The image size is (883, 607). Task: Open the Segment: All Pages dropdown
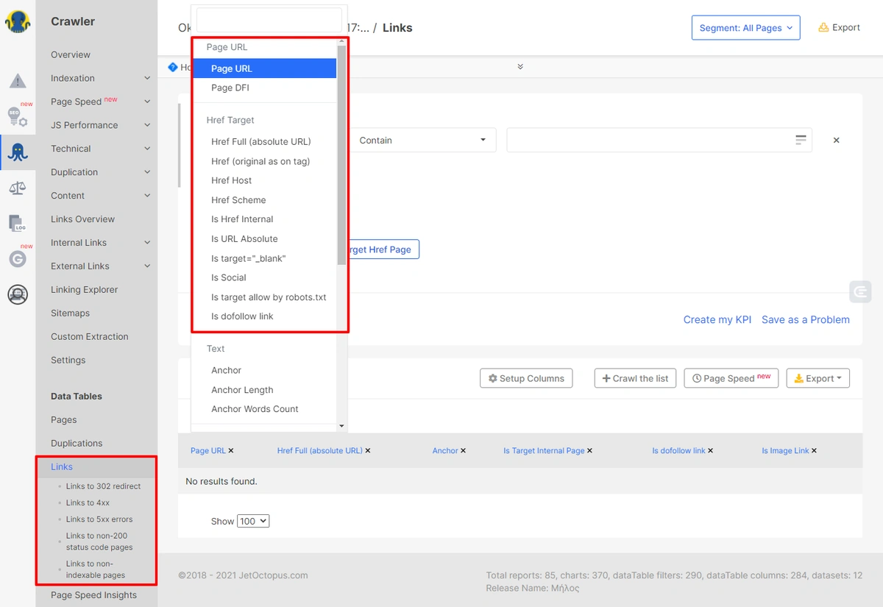pos(745,27)
